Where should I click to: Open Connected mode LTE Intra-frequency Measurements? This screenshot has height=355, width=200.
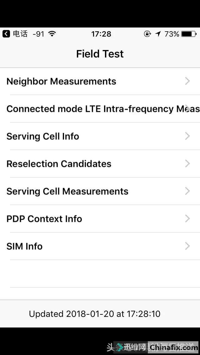[100, 109]
